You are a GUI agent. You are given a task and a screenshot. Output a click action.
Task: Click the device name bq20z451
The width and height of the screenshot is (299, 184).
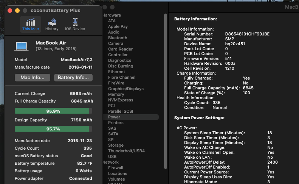coord(235,44)
